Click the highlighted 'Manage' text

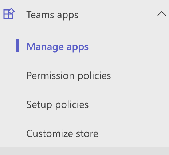coord(45,47)
